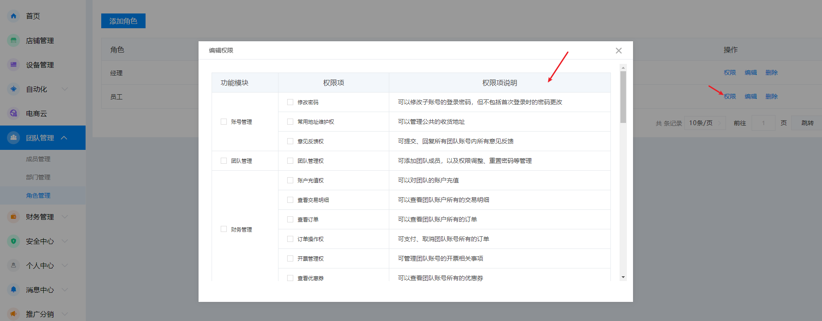This screenshot has width=822, height=321.
Task: Tick the 账号管理 module checkbox
Action: pos(224,122)
